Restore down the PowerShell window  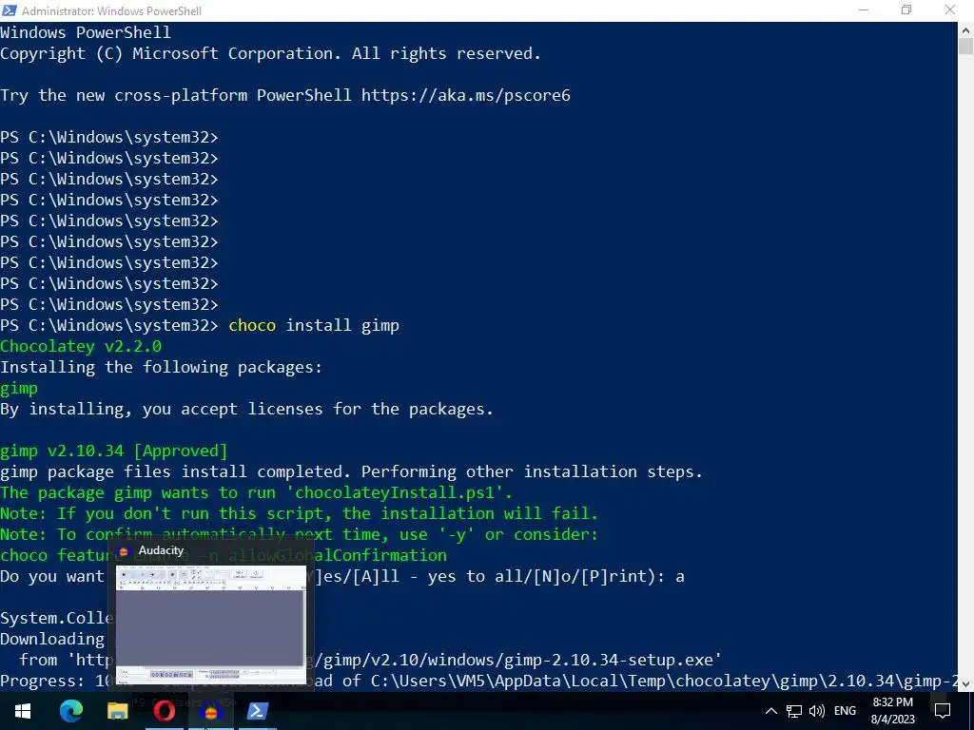tap(906, 10)
